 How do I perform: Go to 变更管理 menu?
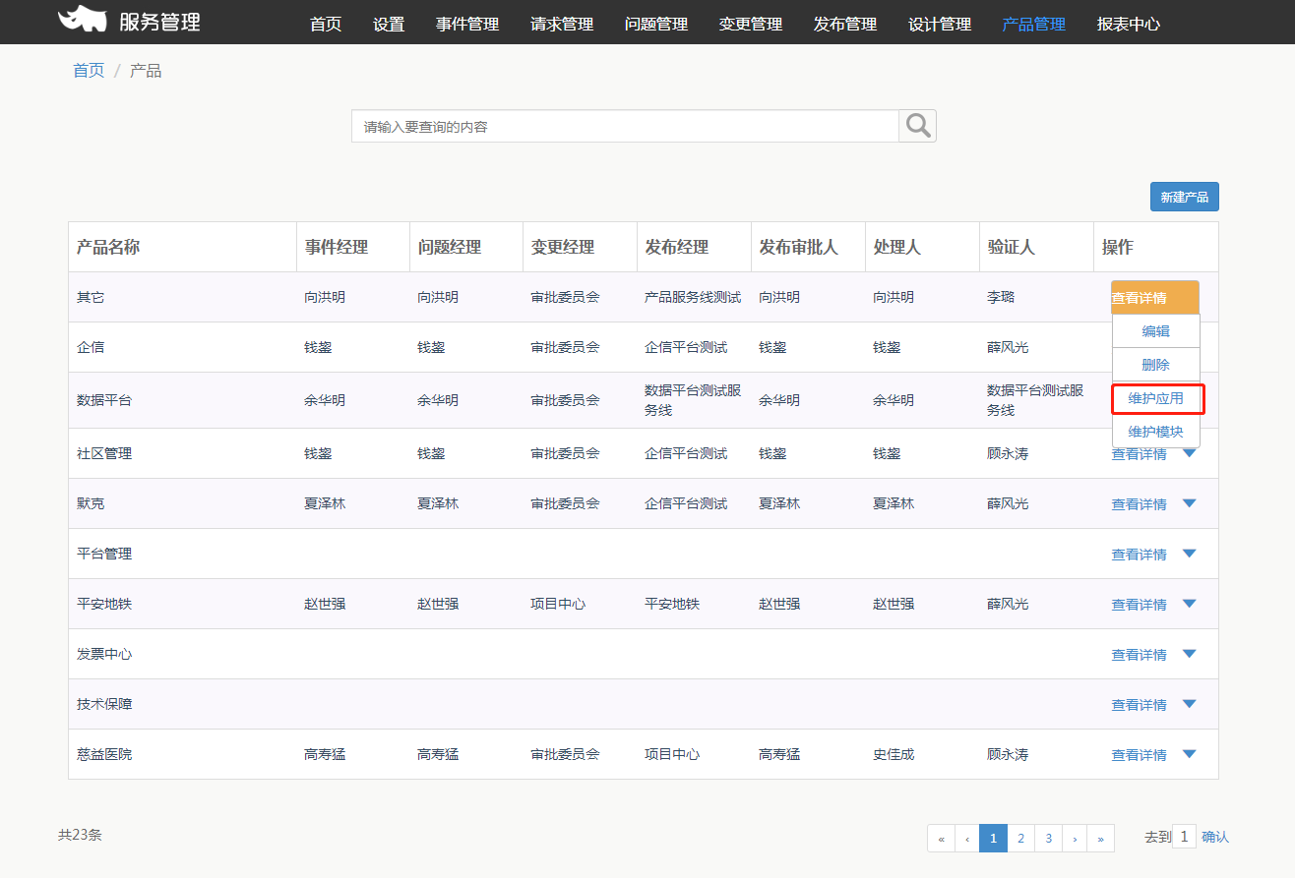[x=751, y=24]
